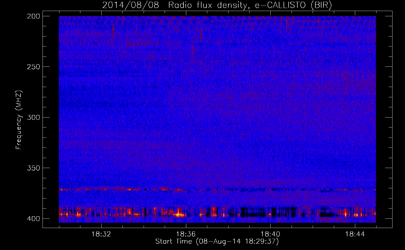This screenshot has width=405, height=250.
Task: Click the 18:44 time tick label
Action: pos(355,234)
